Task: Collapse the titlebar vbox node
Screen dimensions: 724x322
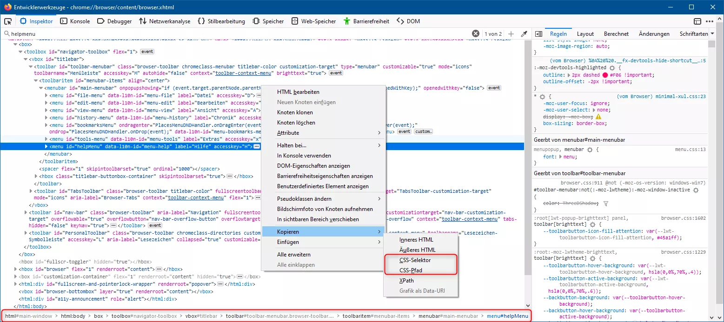Action: (x=26, y=59)
